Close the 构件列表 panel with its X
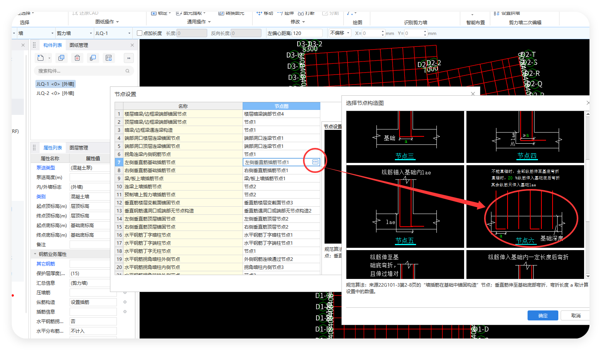 click(x=132, y=45)
